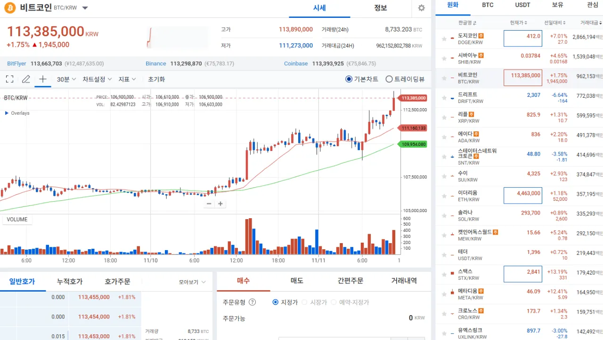The image size is (603, 340).
Task: Click the 초기화 reset button
Action: pos(156,79)
